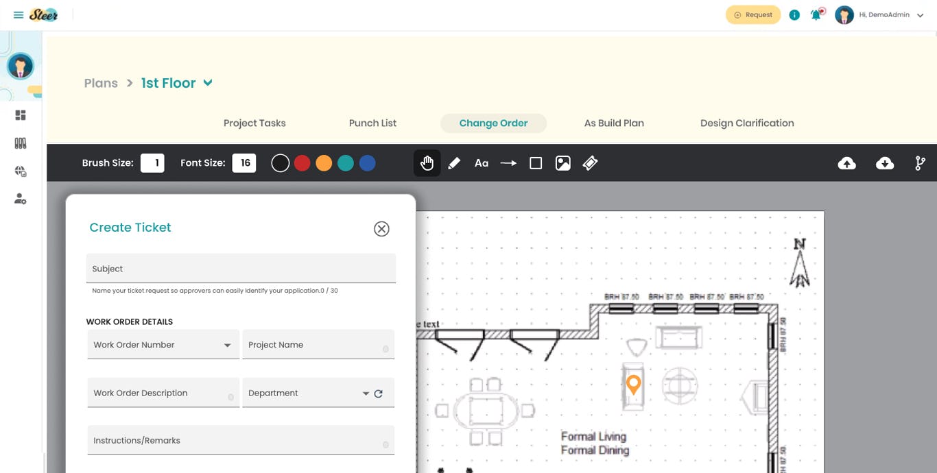Viewport: 937px width, 473px height.
Task: Pick the red brush color swatch
Action: [302, 162]
